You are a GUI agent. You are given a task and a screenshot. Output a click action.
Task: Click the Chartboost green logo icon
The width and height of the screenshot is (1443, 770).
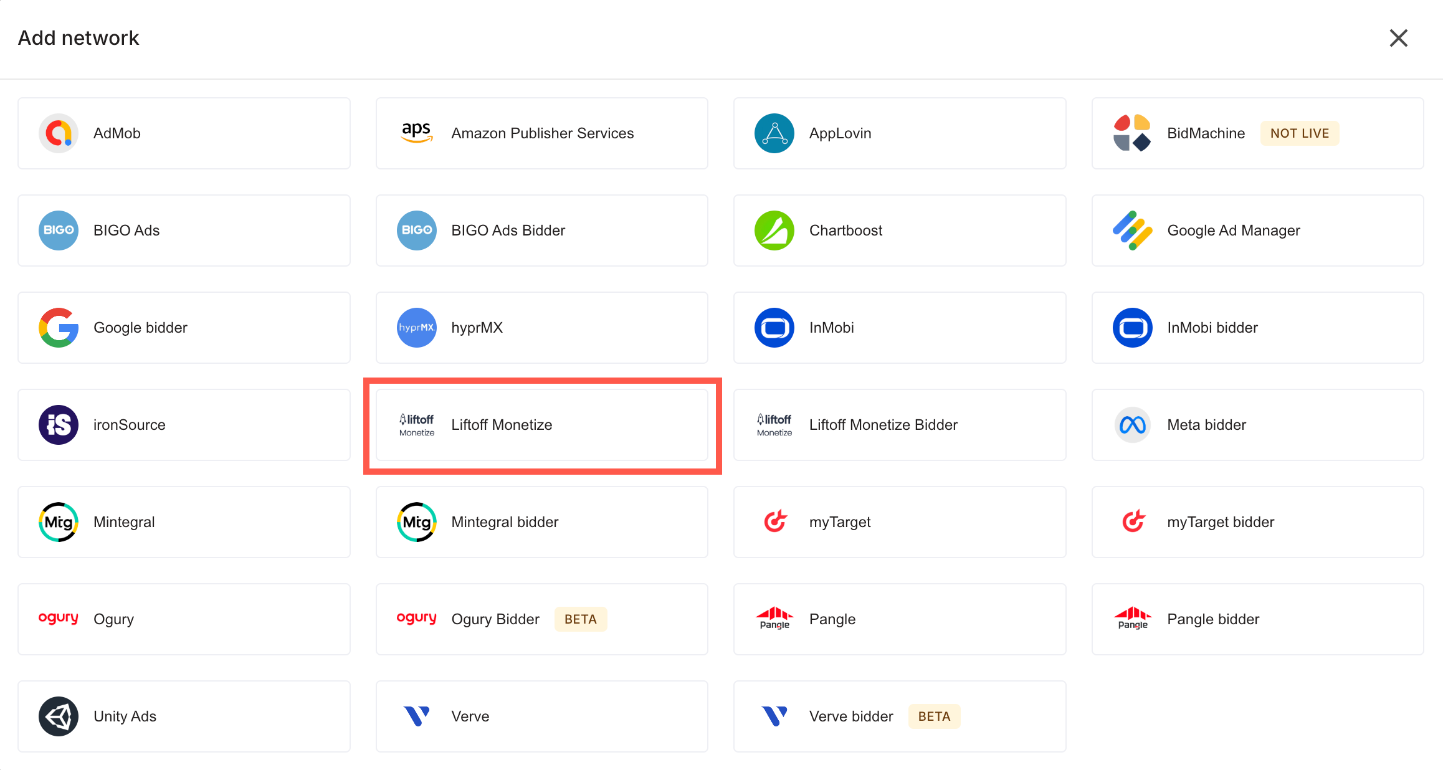coord(774,231)
